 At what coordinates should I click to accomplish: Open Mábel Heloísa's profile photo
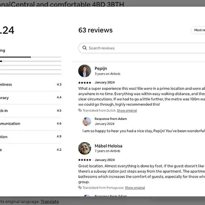[x=85, y=149]
